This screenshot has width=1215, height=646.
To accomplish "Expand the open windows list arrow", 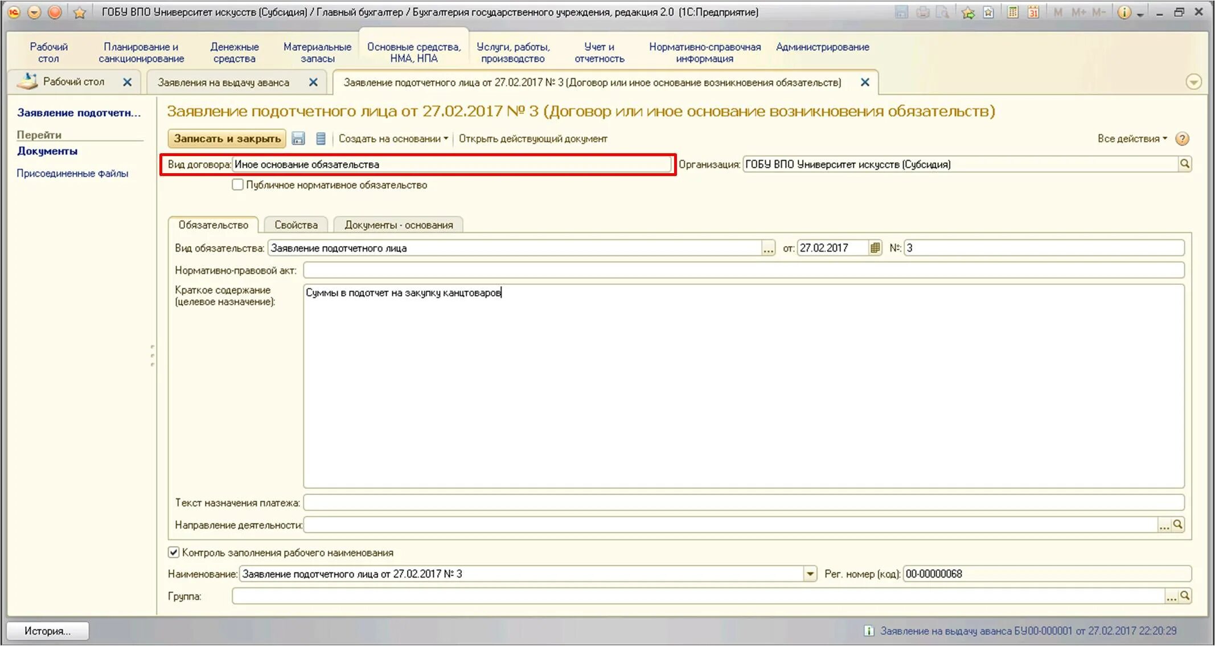I will pos(1193,82).
